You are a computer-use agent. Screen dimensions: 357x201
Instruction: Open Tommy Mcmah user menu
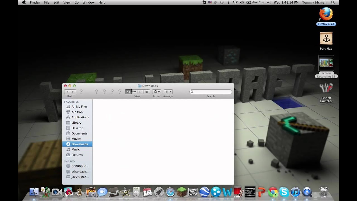314,2
